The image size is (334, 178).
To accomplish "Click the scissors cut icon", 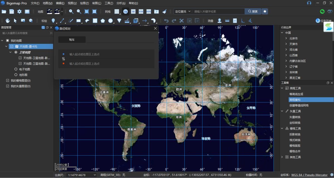I will pyautogui.click(x=181, y=21).
